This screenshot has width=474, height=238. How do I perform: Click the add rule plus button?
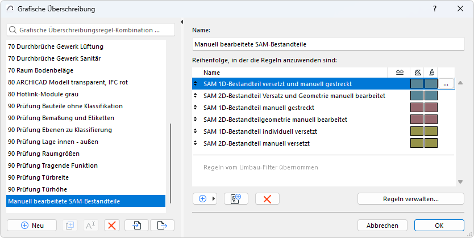point(203,198)
